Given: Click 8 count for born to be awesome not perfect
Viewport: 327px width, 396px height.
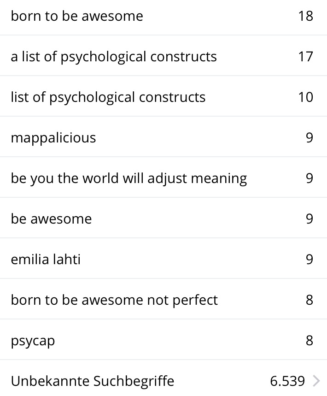Looking at the screenshot, I should point(309,300).
